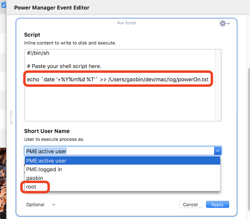Viewport: 250px width, 219px height.
Task: Click the Short User Name dropdown arrow
Action: (x=218, y=151)
